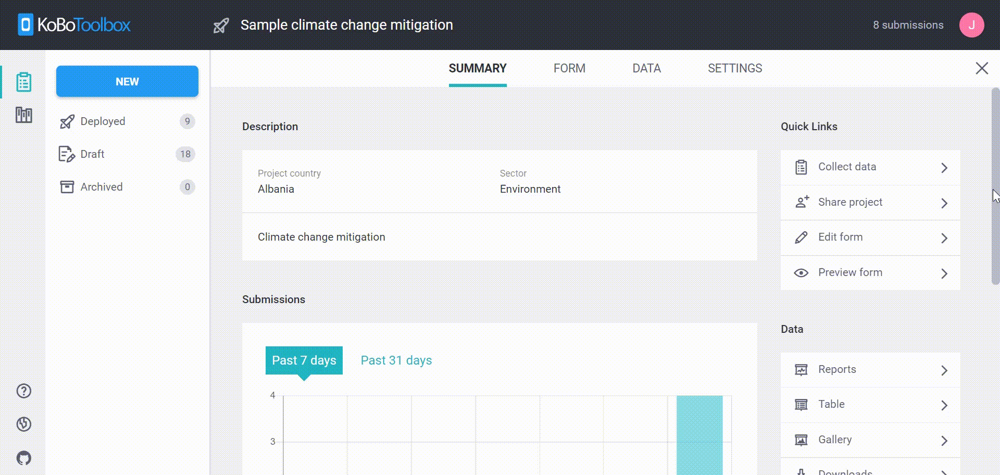Click the Deployed rocket icon

click(67, 121)
